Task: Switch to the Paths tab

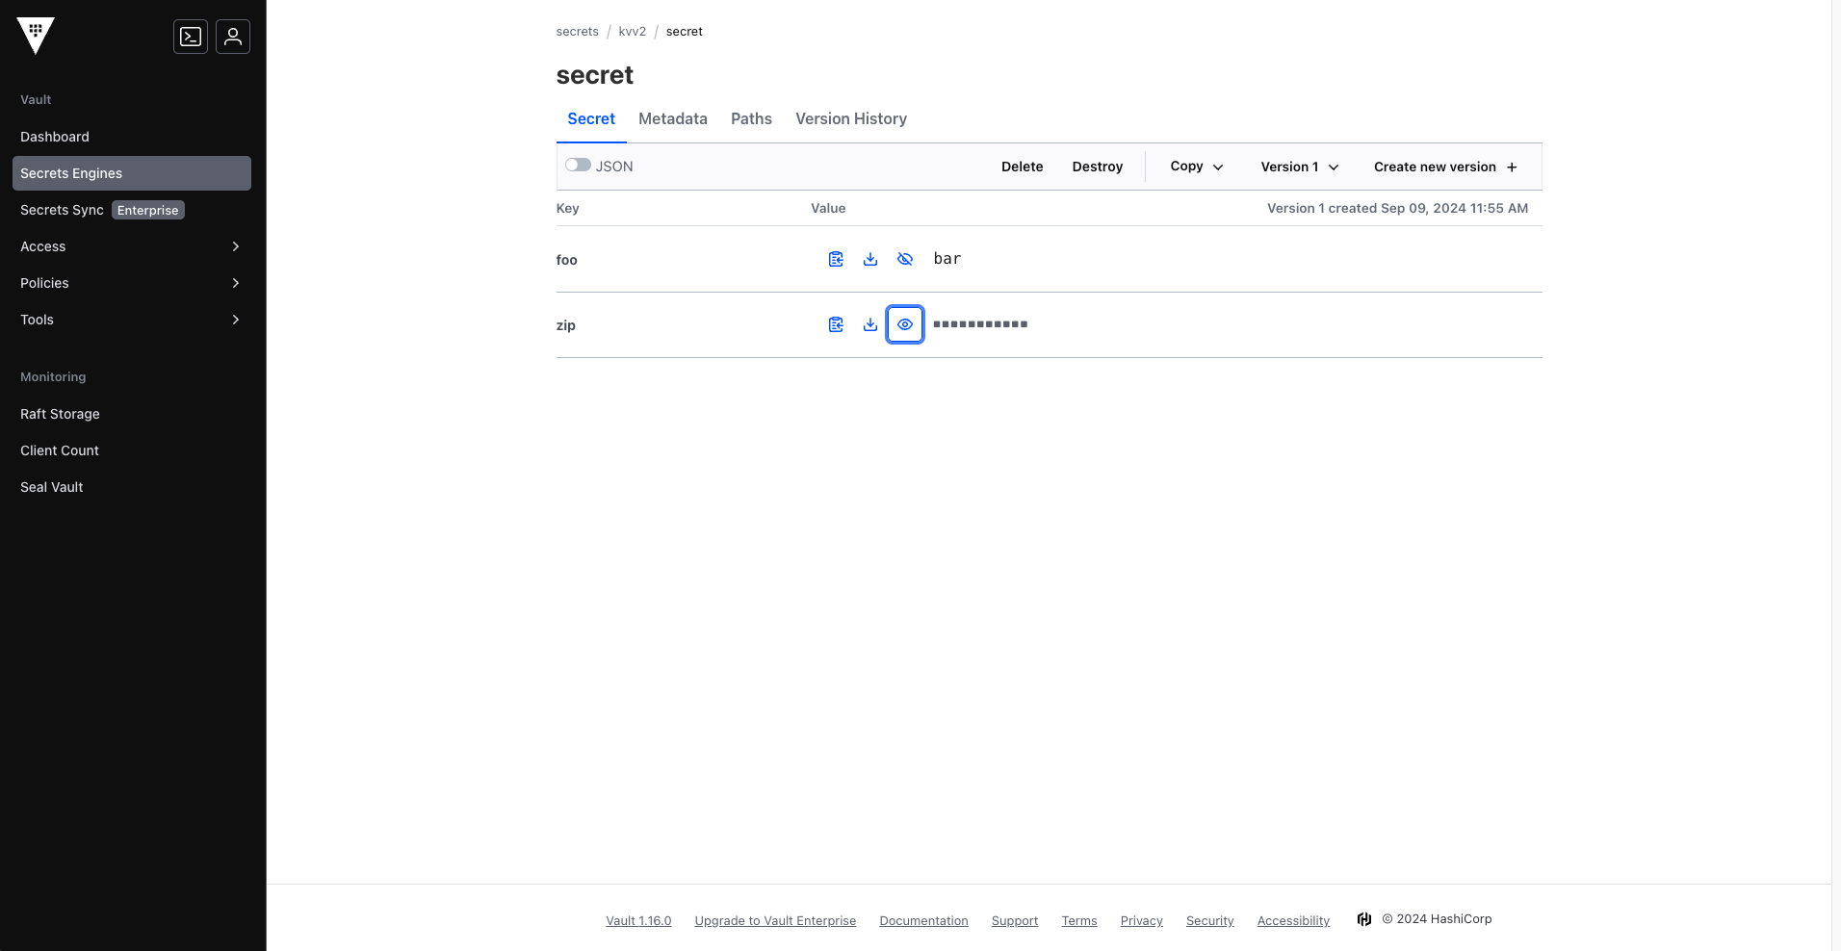Action: (751, 118)
